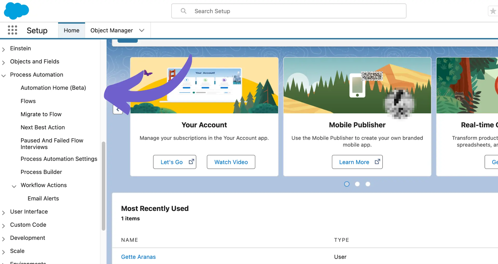Click the Your Account card image
498x264 pixels.
(204, 85)
